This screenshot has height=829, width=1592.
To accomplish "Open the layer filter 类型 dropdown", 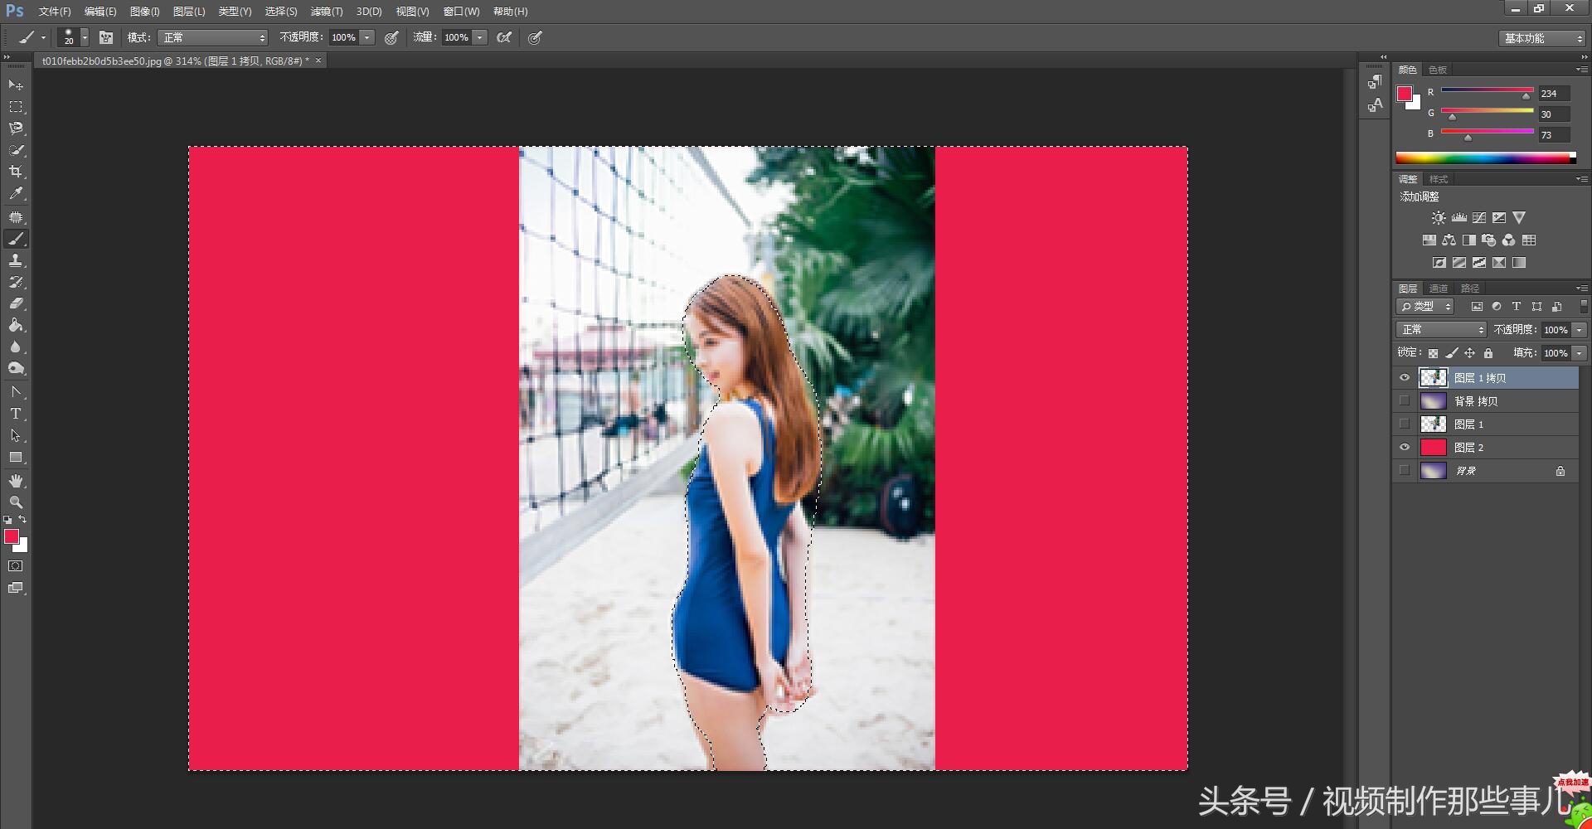I will coord(1425,307).
